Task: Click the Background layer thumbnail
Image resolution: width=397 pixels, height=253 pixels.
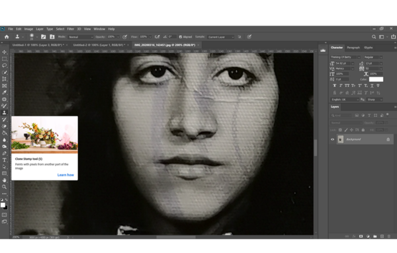Action: point(341,139)
